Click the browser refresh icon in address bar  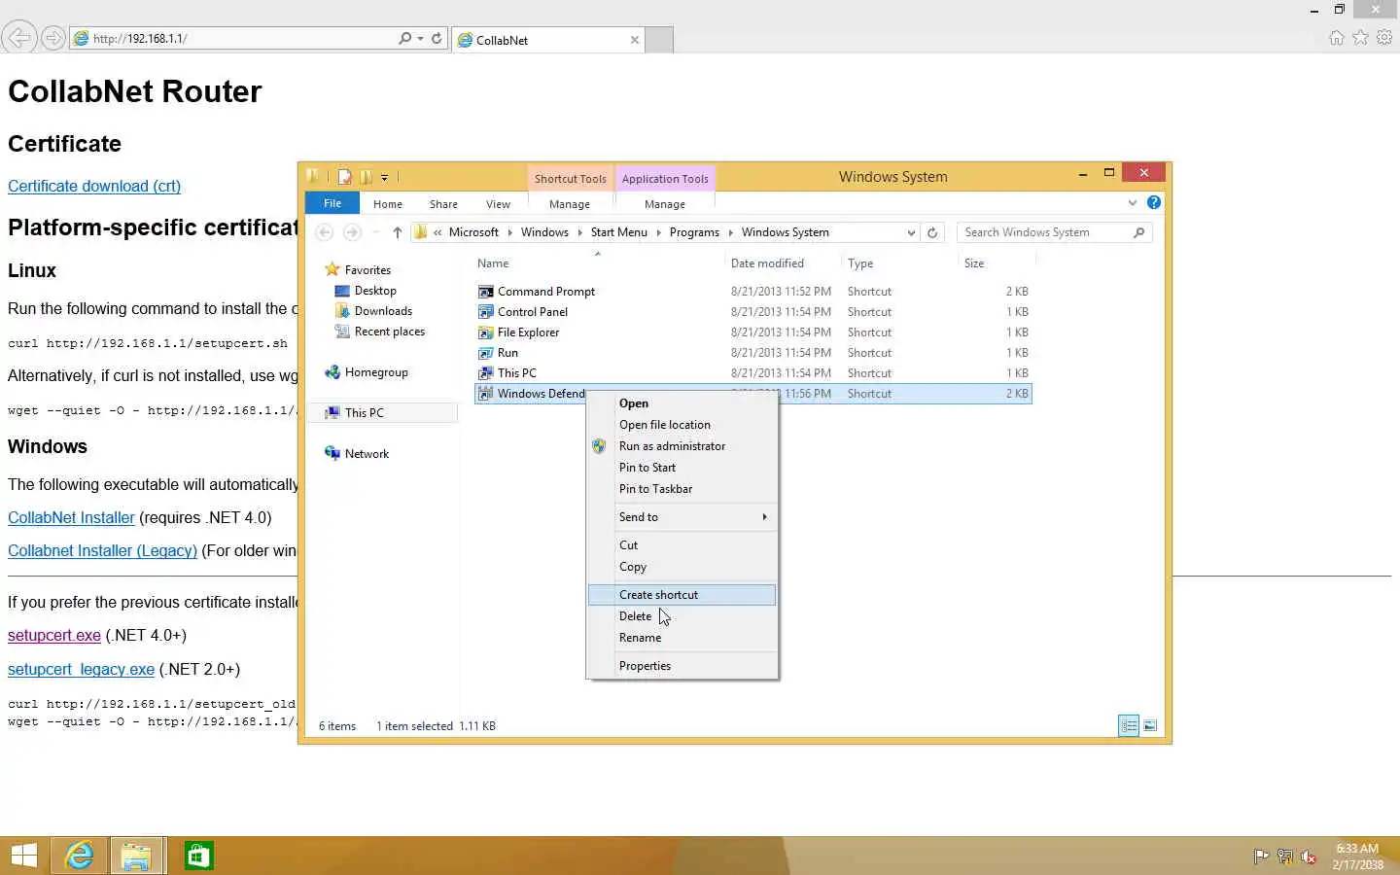coord(437,38)
